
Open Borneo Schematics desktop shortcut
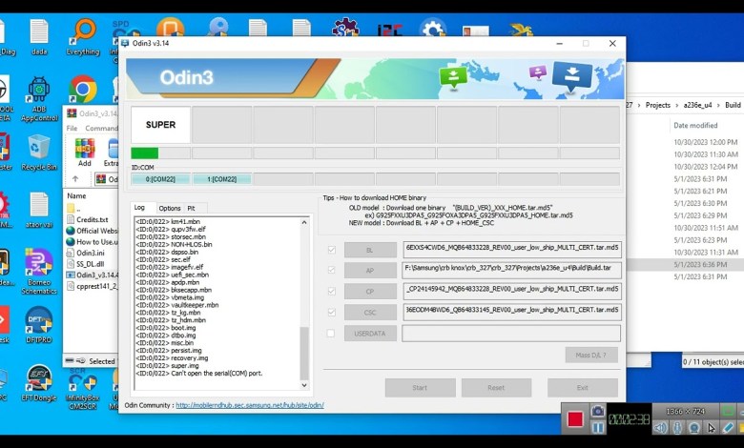click(x=39, y=272)
